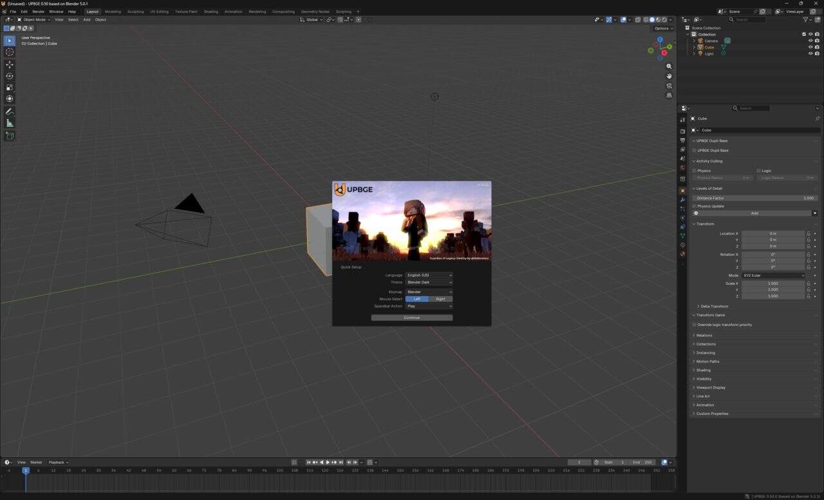The image size is (824, 500).
Task: Expand the Relations panel
Action: 704,335
